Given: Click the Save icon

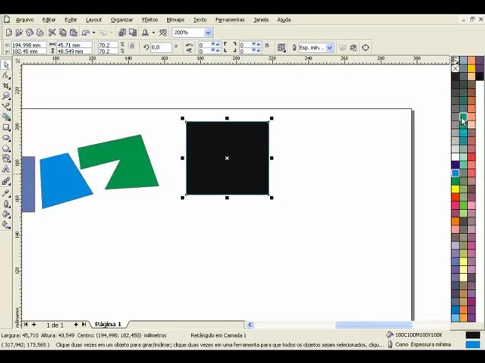Looking at the screenshot, I should point(29,32).
